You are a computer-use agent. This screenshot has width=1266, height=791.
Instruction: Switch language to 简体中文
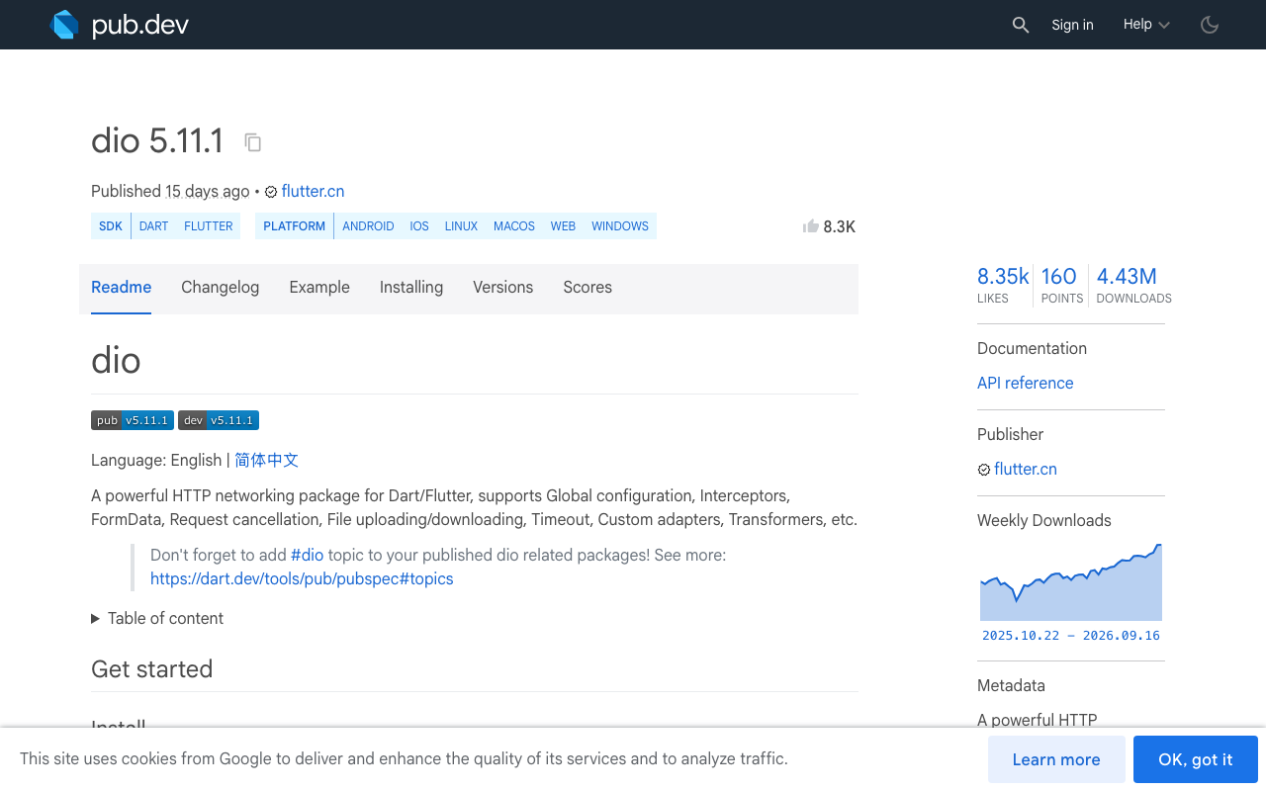(266, 460)
